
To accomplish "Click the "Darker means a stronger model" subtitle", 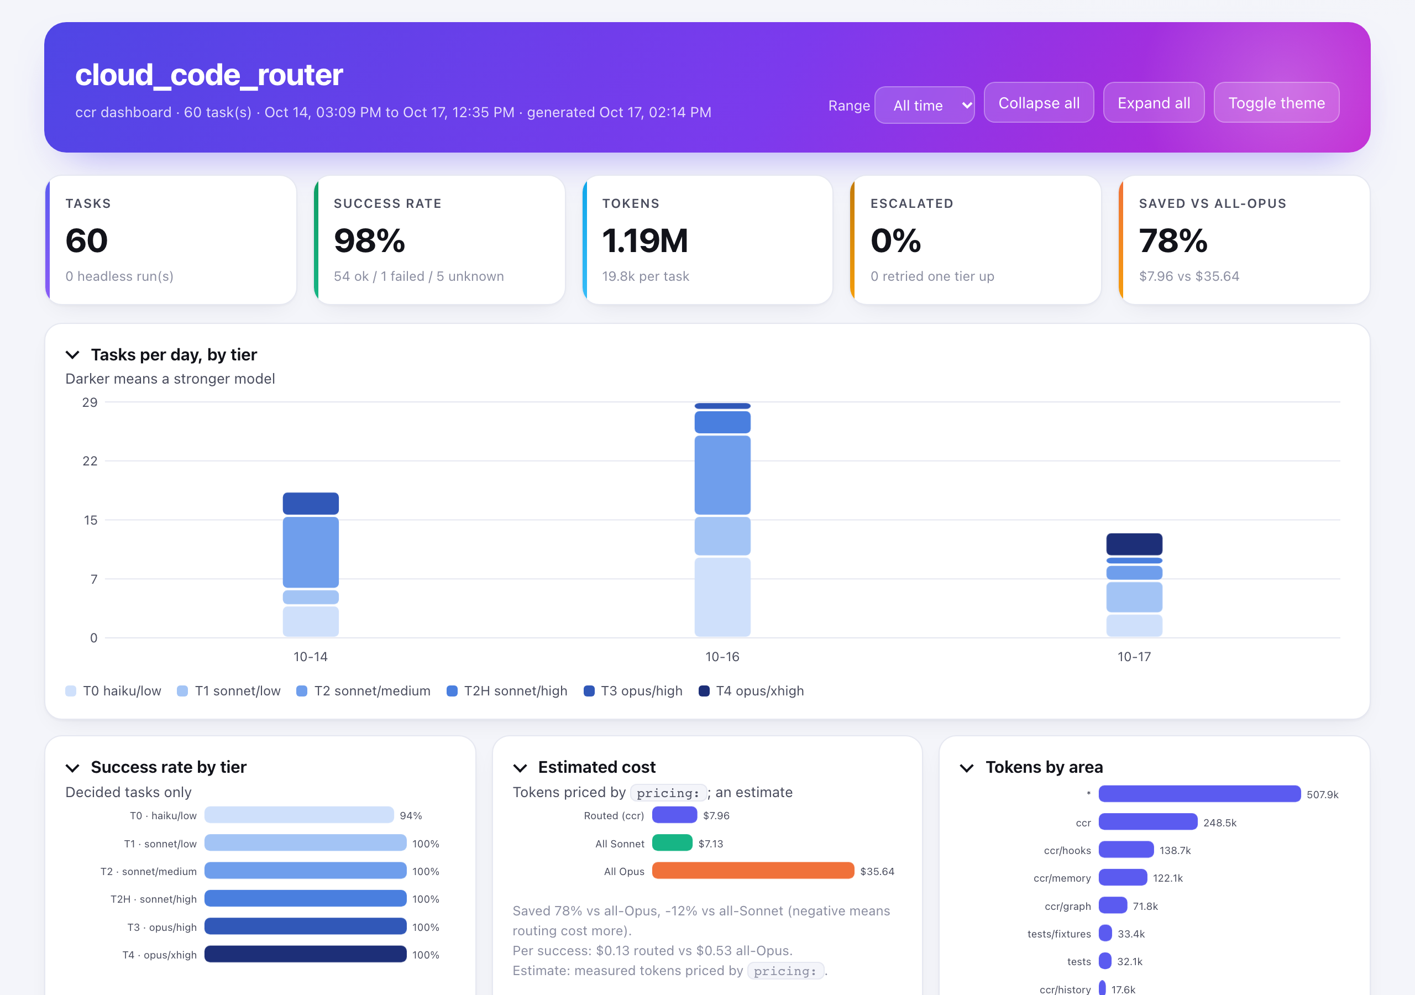I will pyautogui.click(x=170, y=379).
